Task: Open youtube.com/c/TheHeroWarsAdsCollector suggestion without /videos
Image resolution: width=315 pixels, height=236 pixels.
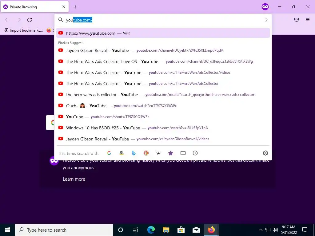Action: point(163,84)
